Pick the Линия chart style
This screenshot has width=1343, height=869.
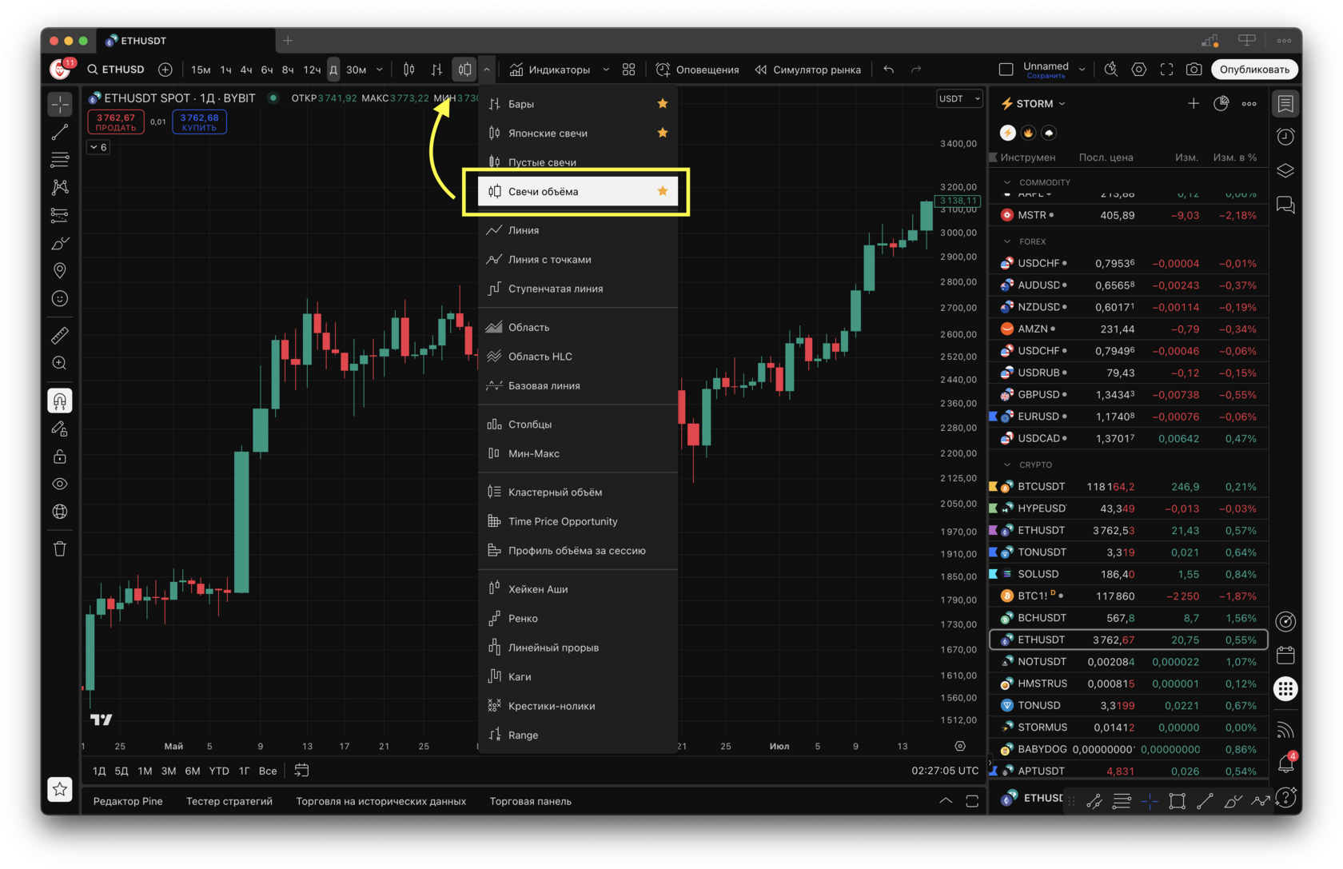tap(578, 230)
